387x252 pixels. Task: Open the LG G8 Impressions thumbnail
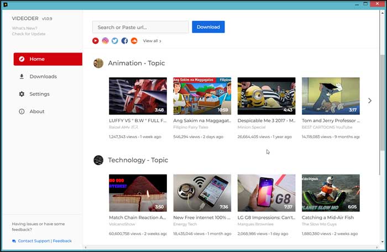tap(266, 193)
